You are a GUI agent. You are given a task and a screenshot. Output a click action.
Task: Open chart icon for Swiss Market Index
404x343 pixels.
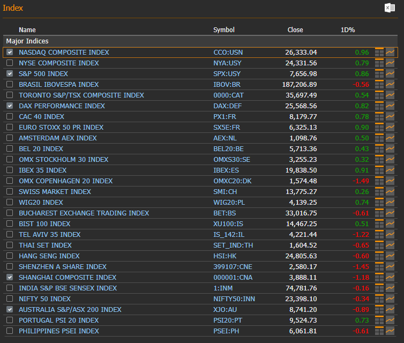(390, 191)
